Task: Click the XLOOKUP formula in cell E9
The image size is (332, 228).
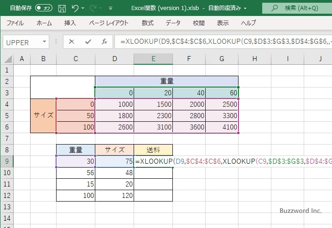Action: 233,161
